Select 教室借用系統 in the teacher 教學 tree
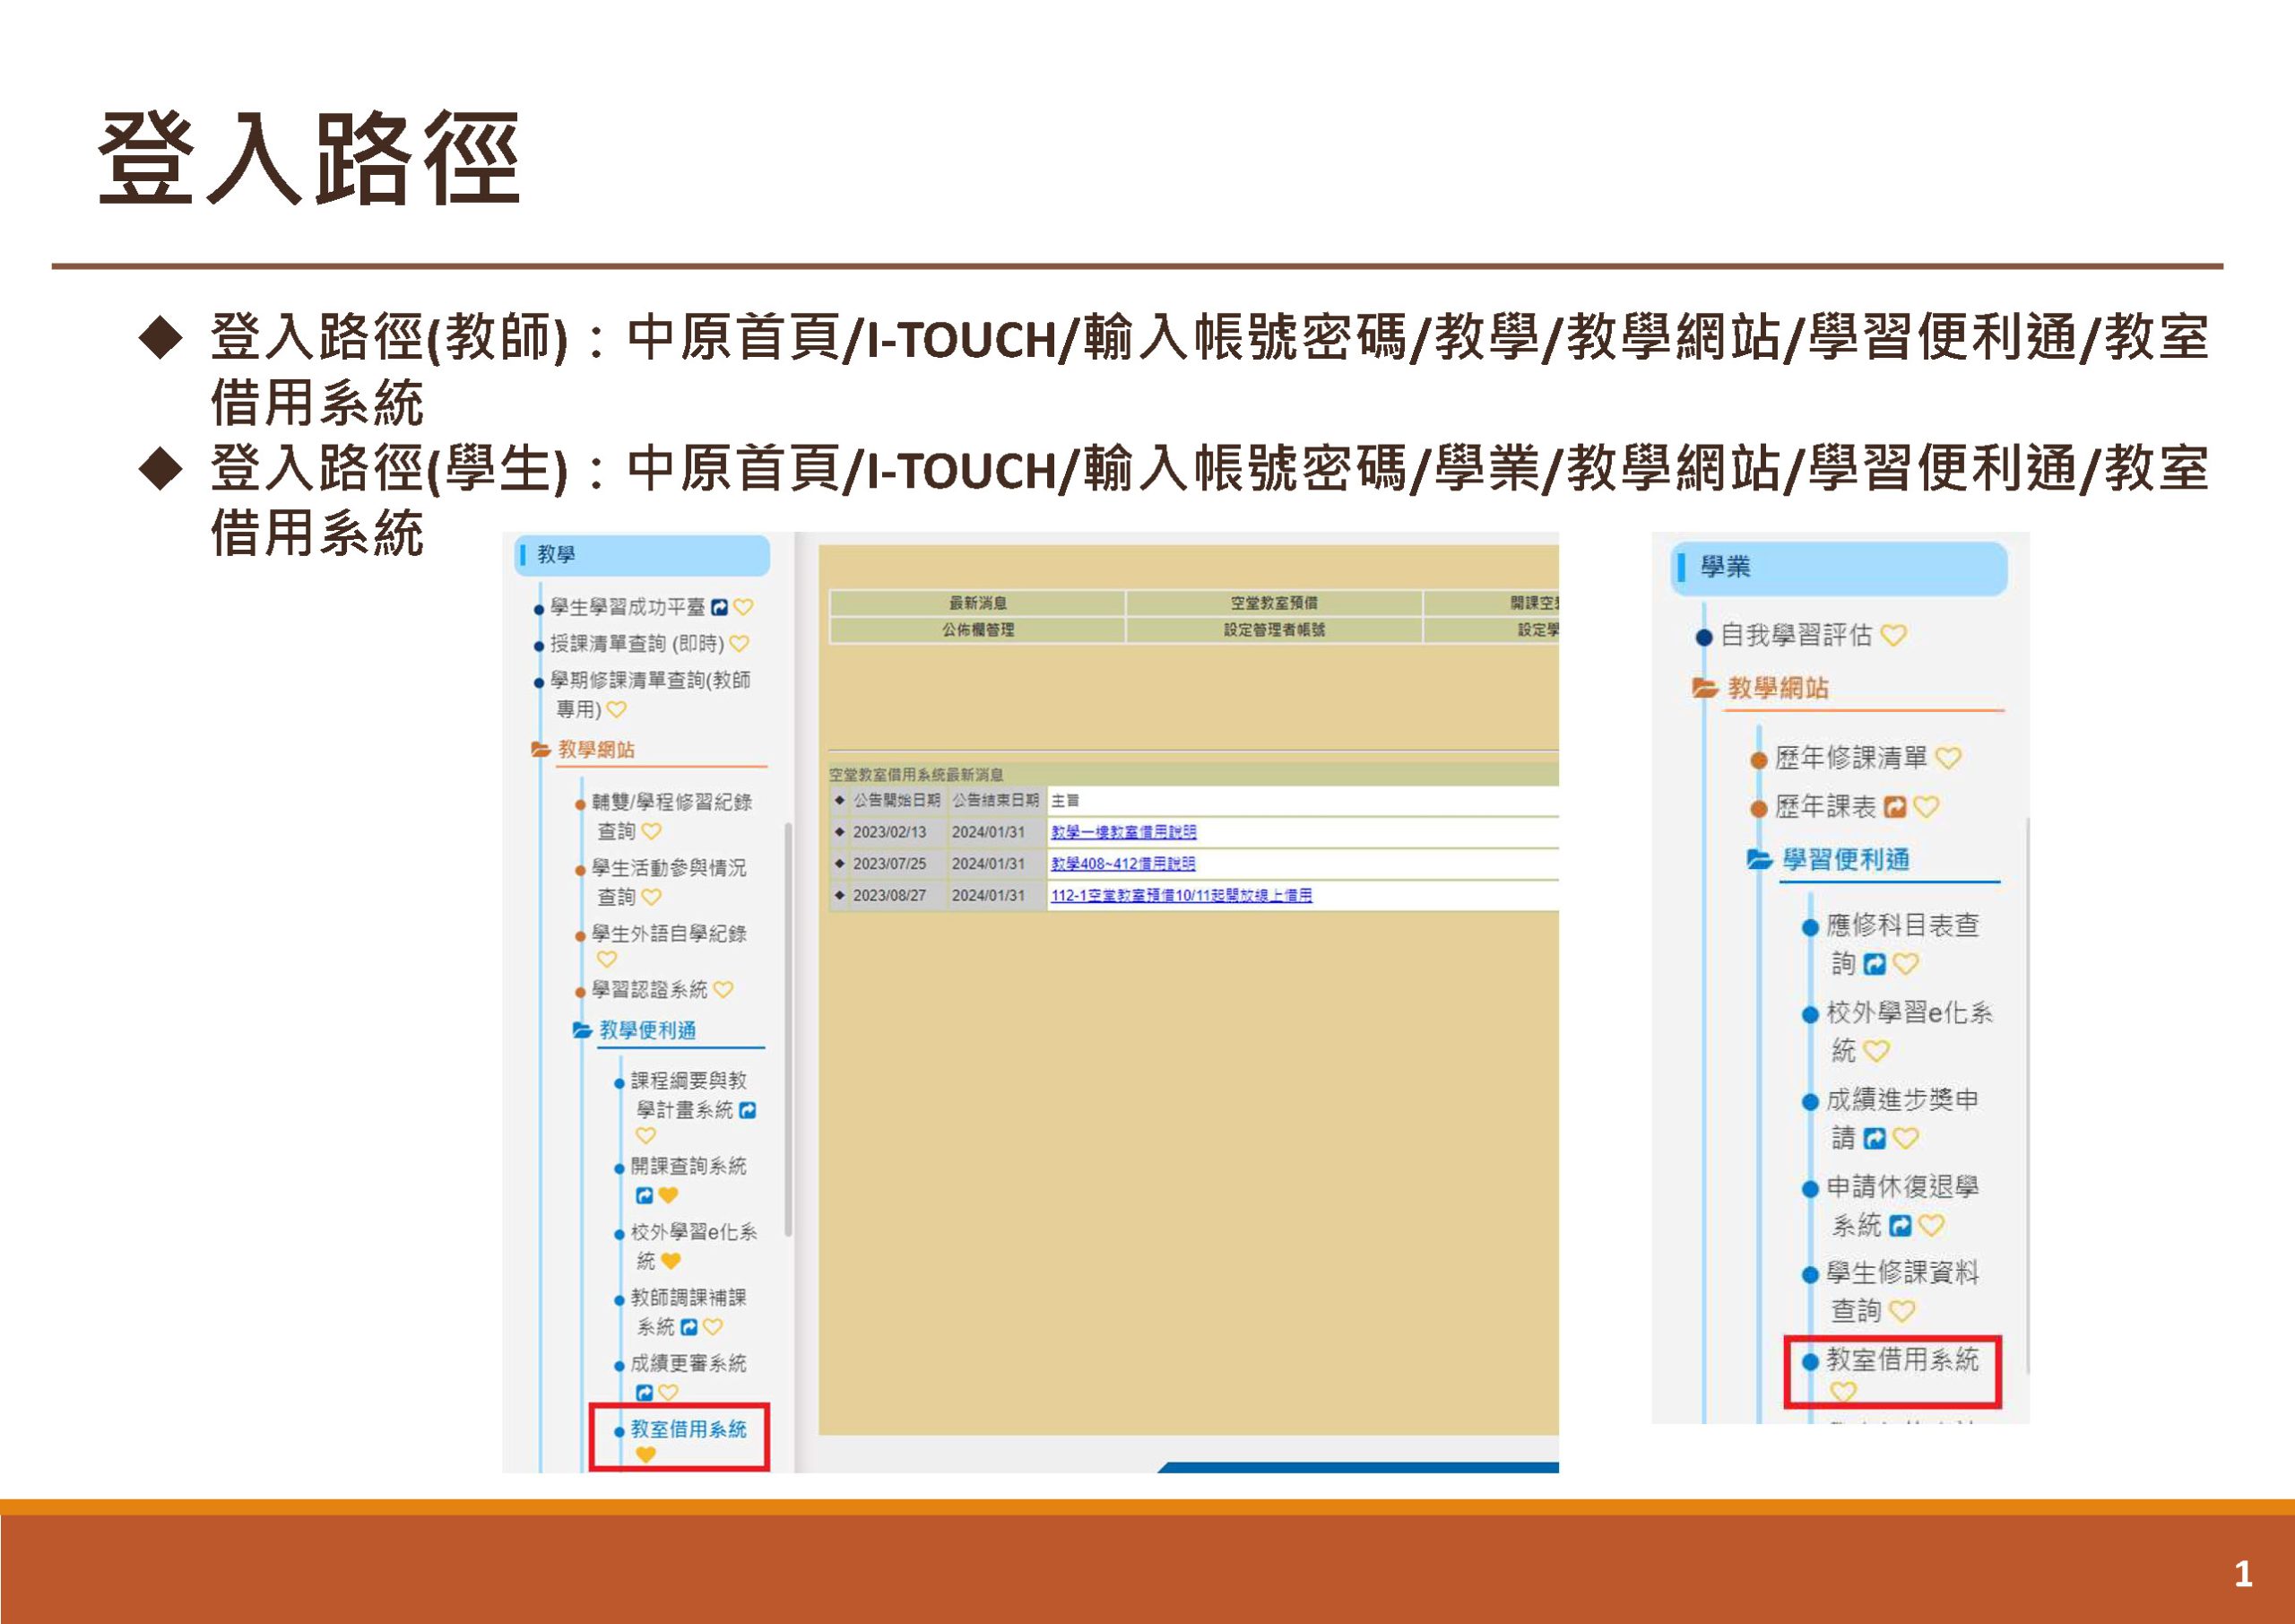The width and height of the screenshot is (2295, 1624). tap(688, 1429)
